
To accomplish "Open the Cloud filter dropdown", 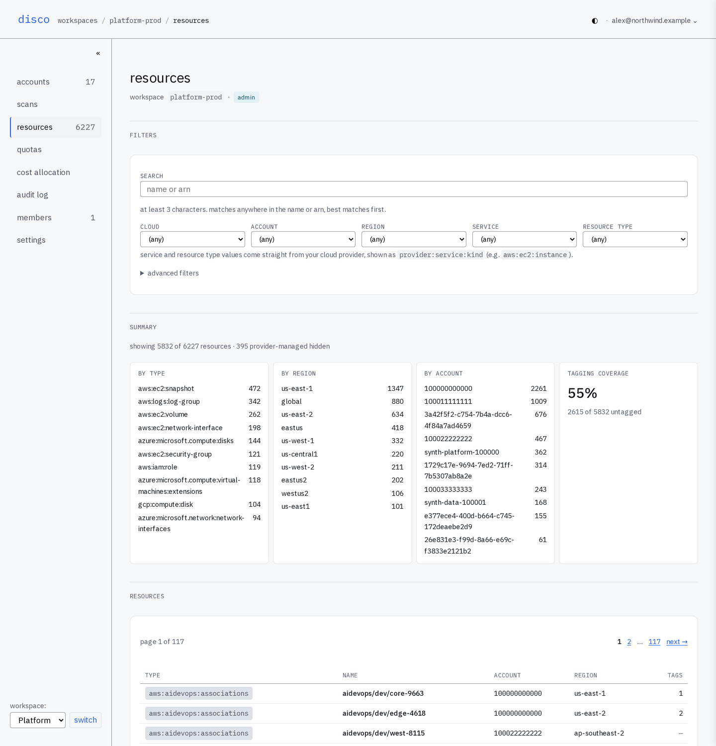I will click(x=192, y=239).
